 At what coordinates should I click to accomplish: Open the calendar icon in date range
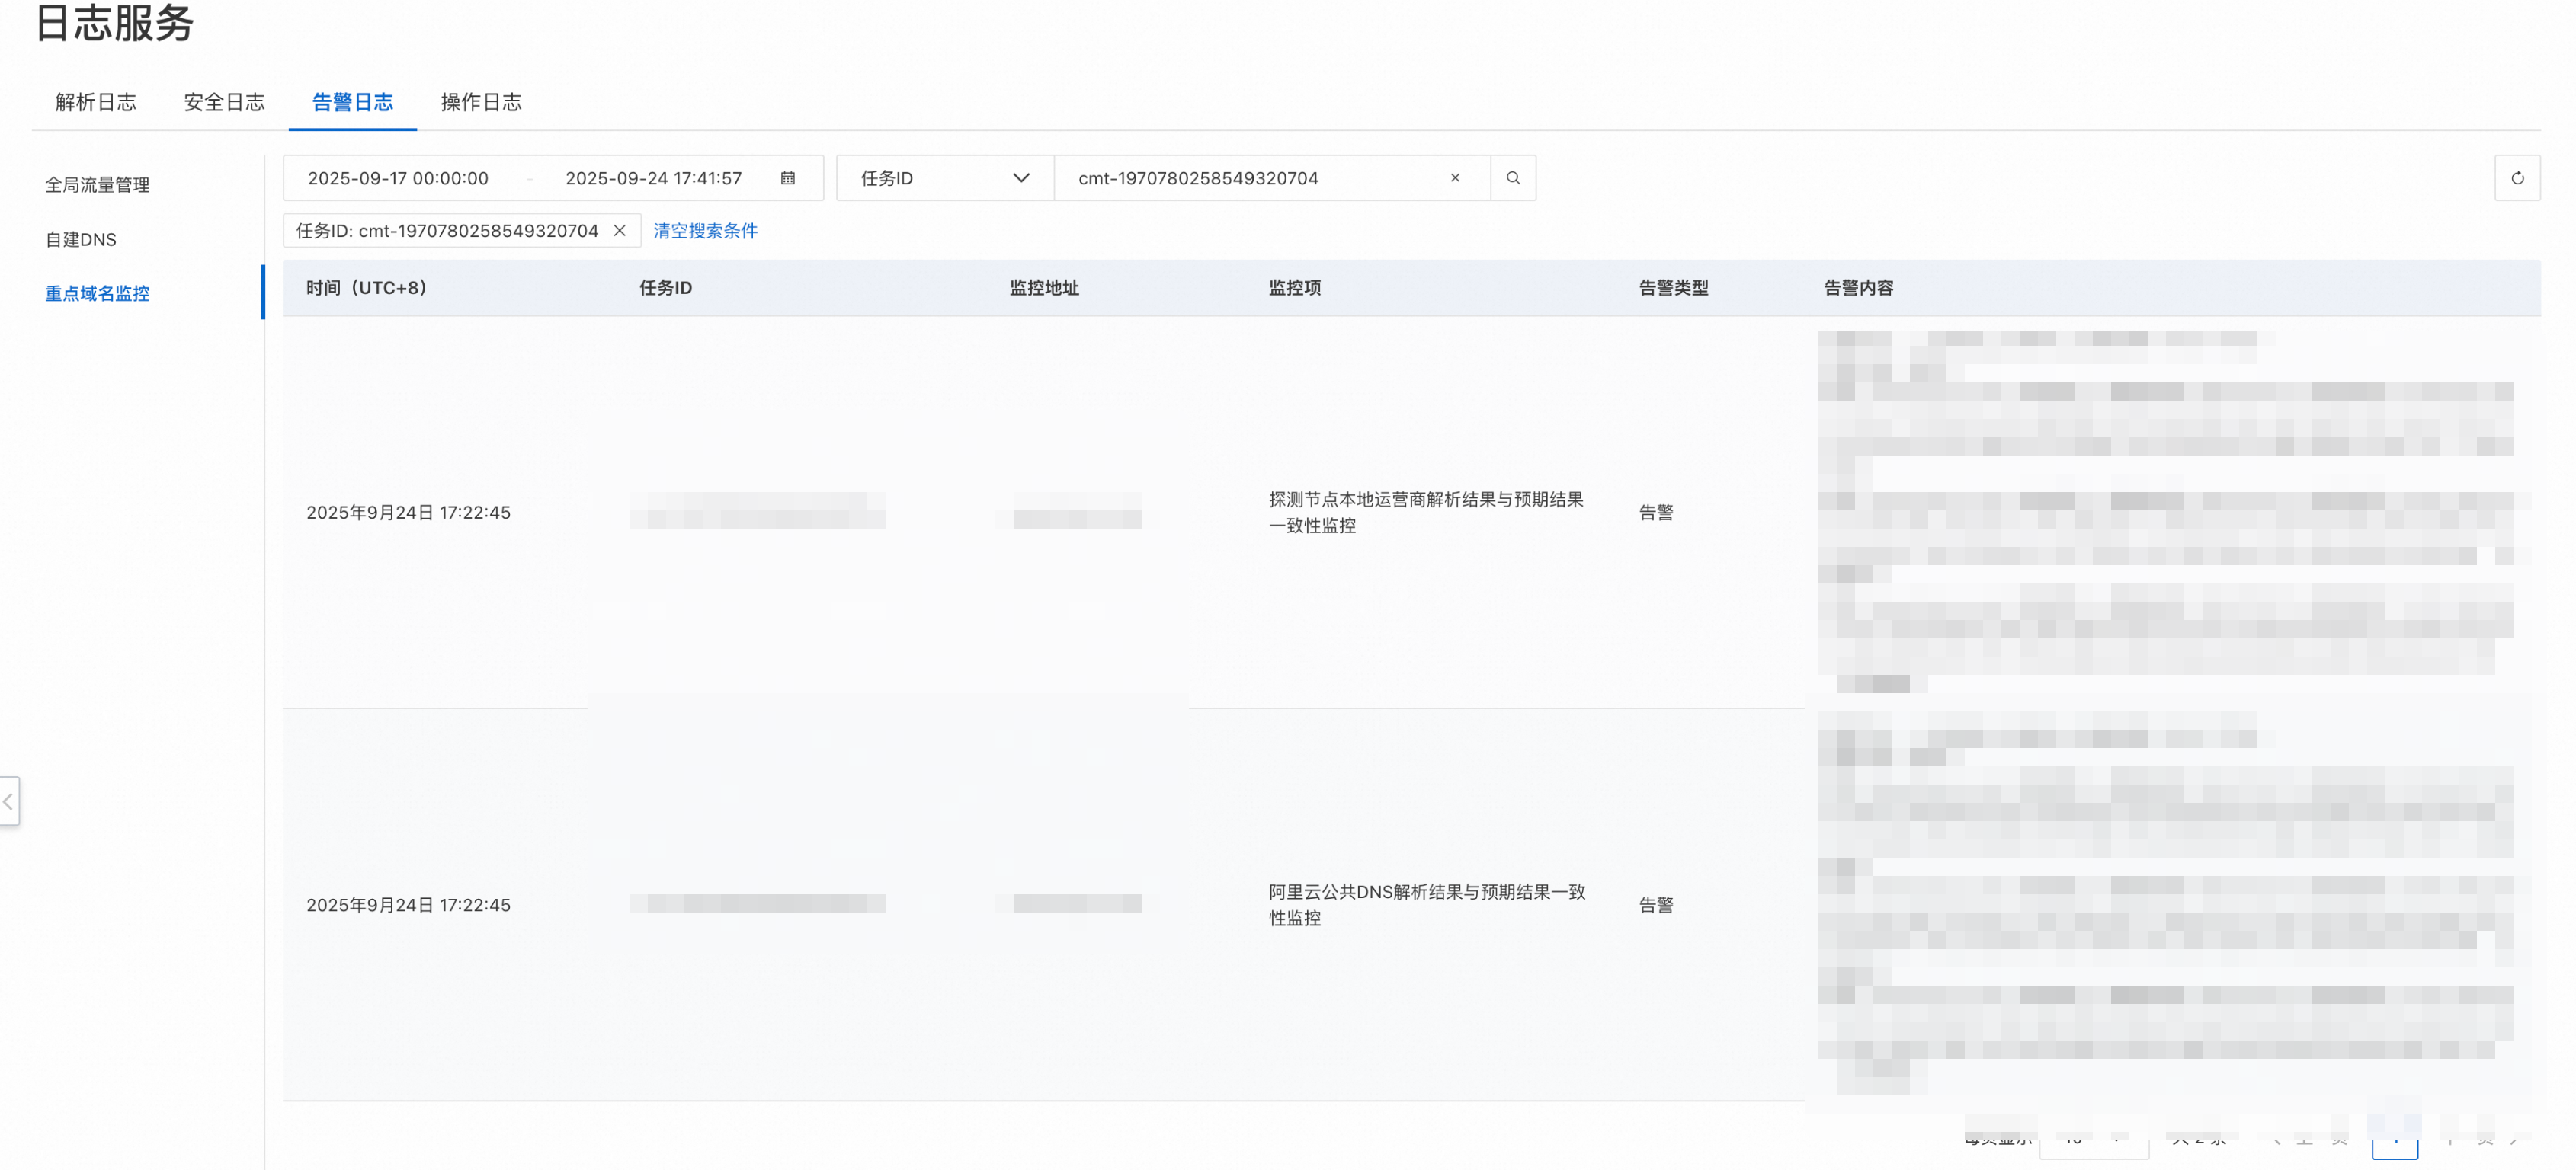point(788,177)
